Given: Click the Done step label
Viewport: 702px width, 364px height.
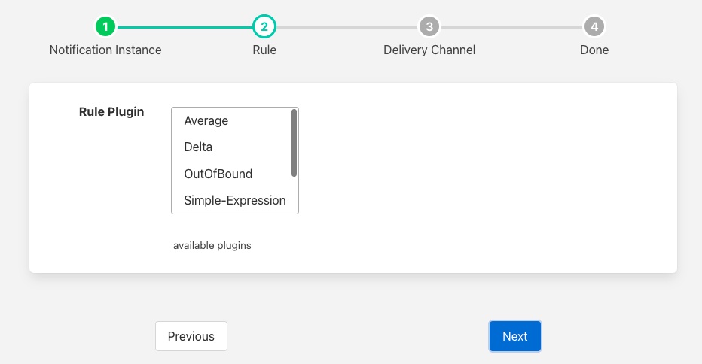Looking at the screenshot, I should pos(594,50).
